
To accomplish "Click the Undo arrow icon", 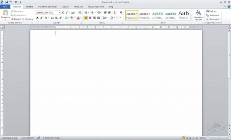I will coord(10,2).
